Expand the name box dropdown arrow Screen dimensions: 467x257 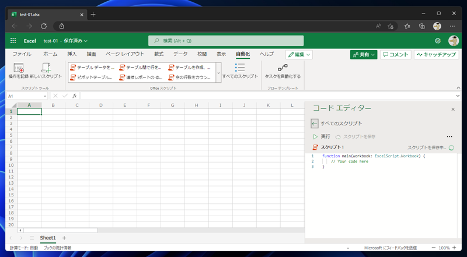(45, 96)
